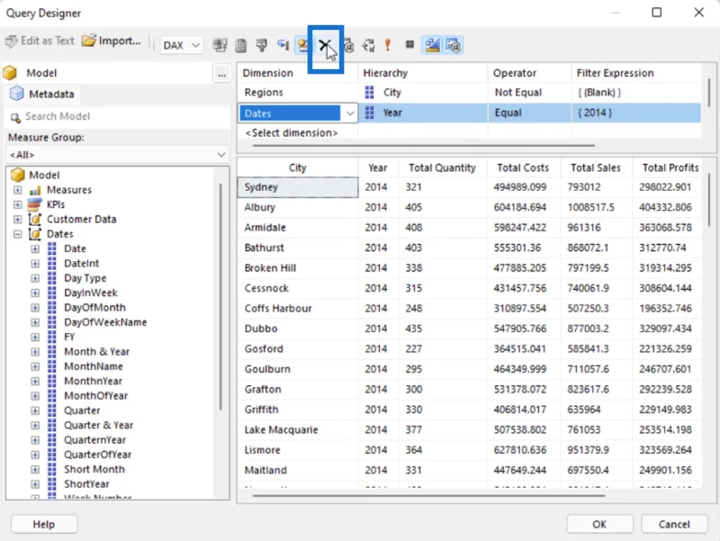720x541 pixels.
Task: Click the Not Equal operator cell
Action: click(x=529, y=93)
